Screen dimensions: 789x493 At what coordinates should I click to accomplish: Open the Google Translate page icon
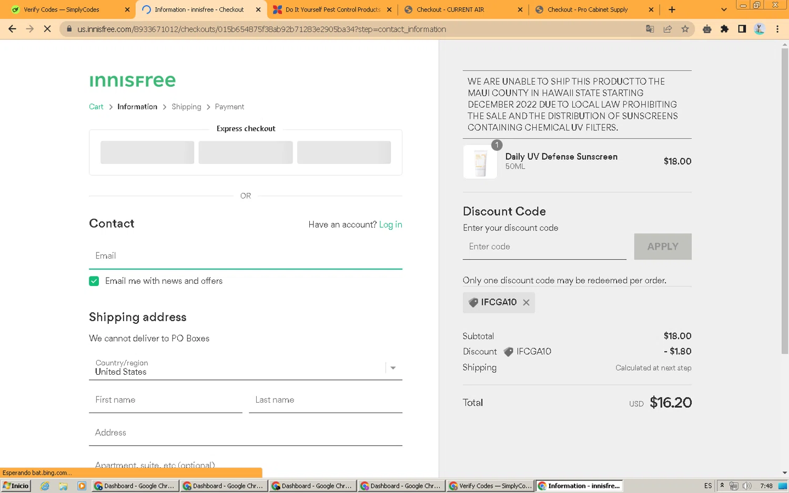click(650, 29)
